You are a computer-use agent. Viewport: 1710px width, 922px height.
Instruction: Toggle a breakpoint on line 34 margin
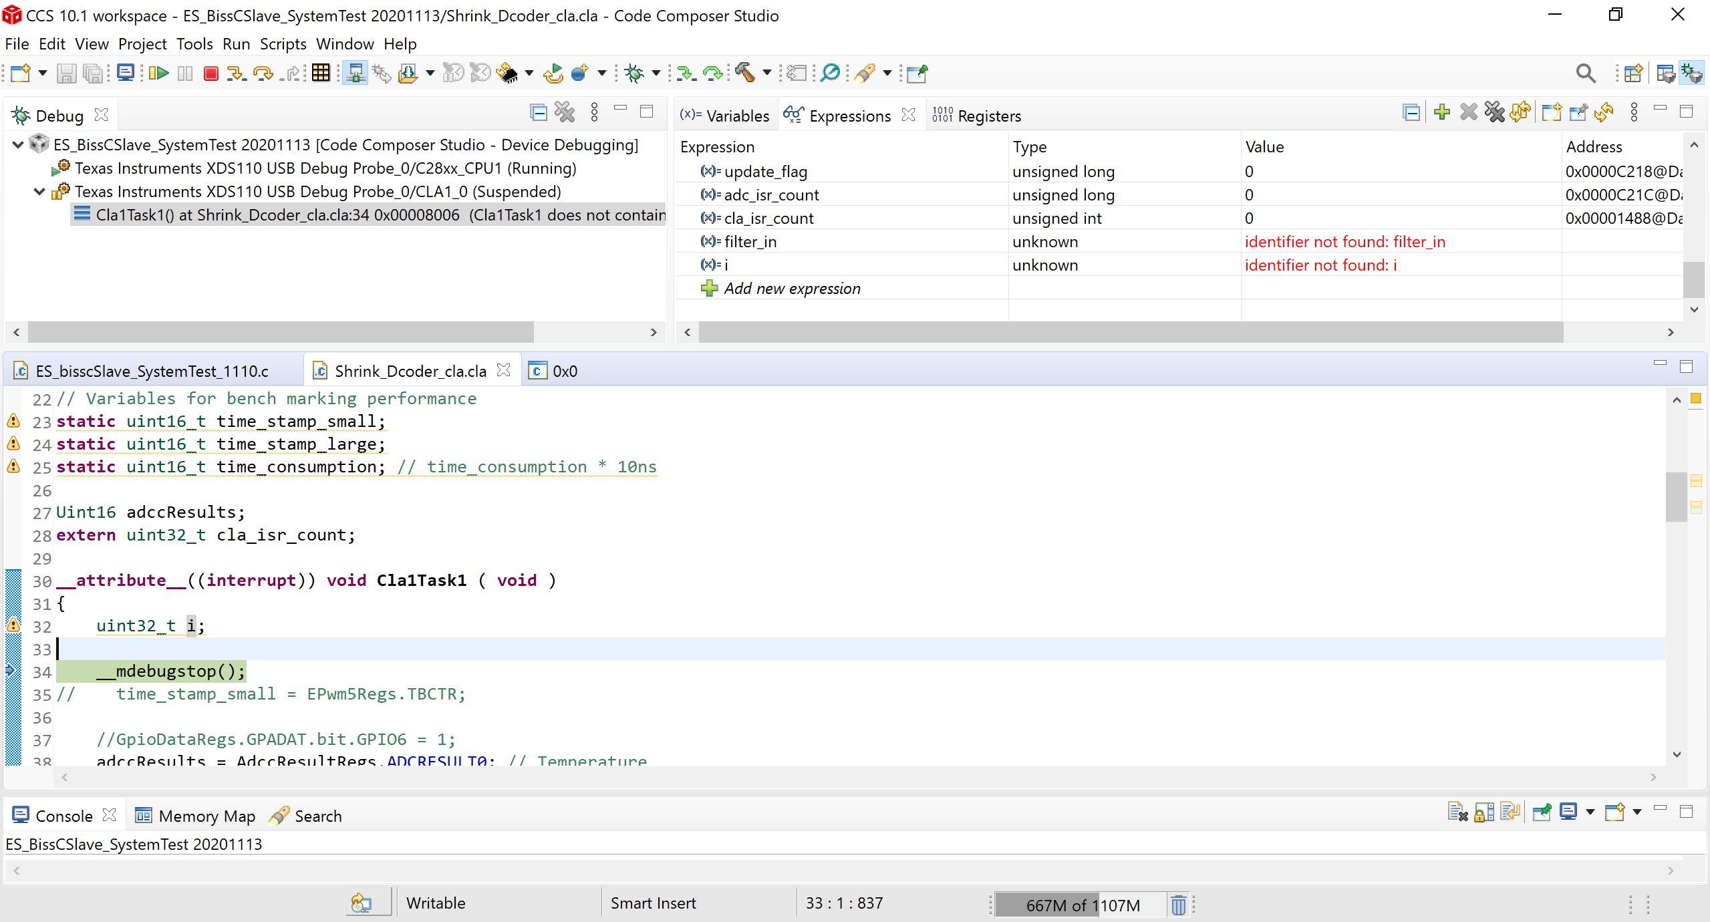click(x=12, y=671)
